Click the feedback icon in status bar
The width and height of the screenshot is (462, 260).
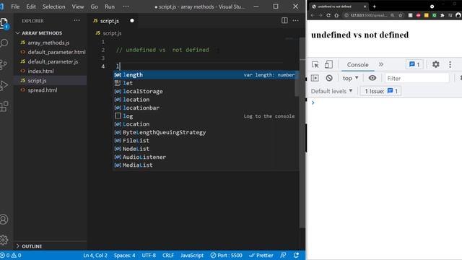(283, 255)
